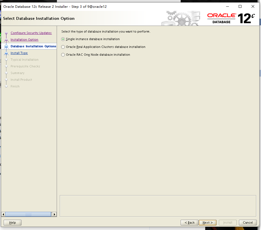Click the disabled Install button
This screenshot has height=230, width=261.
(228, 222)
